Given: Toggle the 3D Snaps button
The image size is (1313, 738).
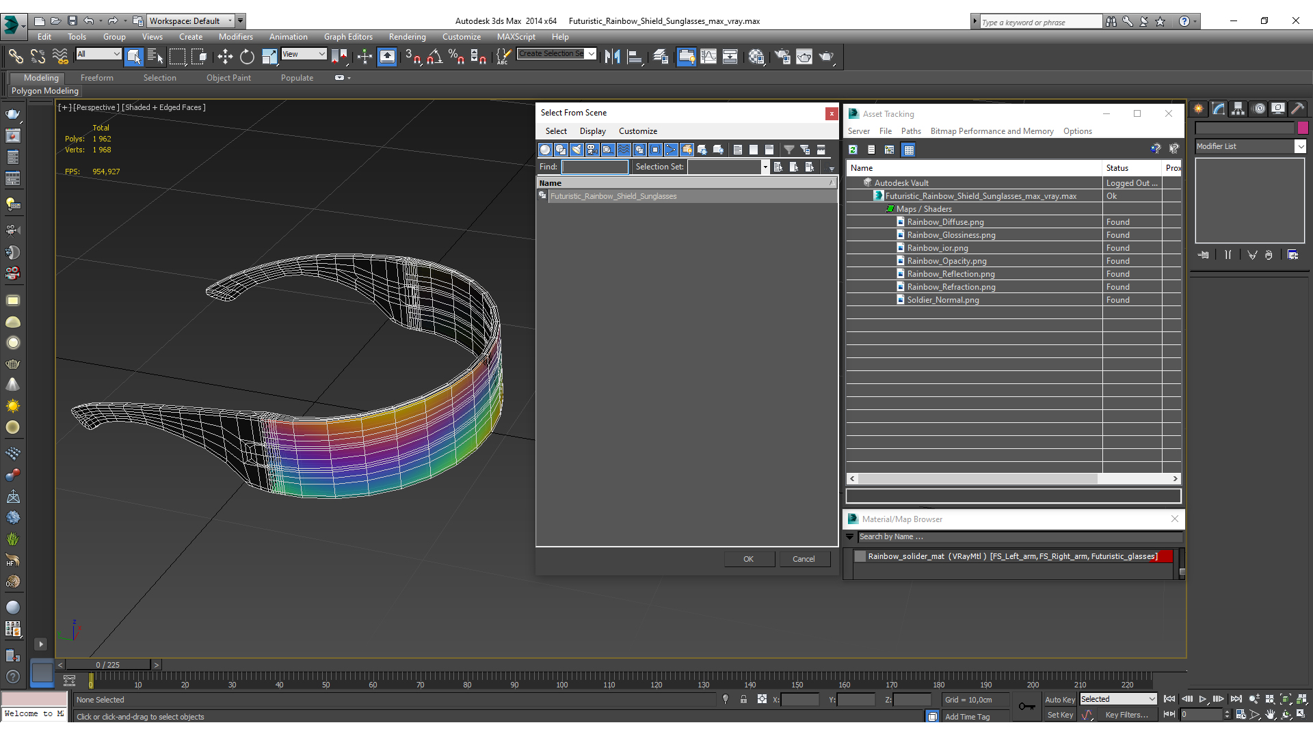Looking at the screenshot, I should (x=412, y=57).
